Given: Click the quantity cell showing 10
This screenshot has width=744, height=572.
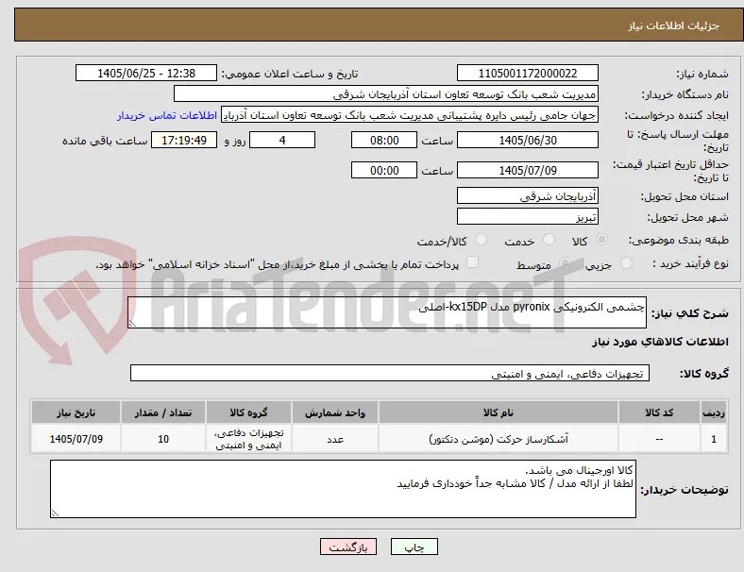Looking at the screenshot, I should 163,439.
